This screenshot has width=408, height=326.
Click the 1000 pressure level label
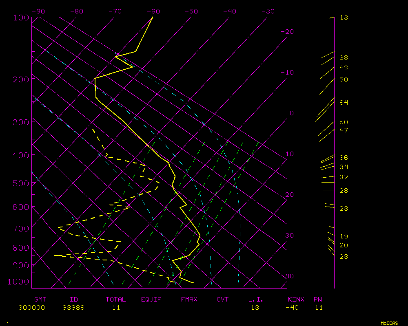click(x=18, y=282)
